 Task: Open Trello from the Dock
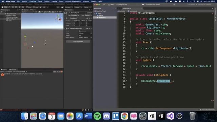(116, 116)
